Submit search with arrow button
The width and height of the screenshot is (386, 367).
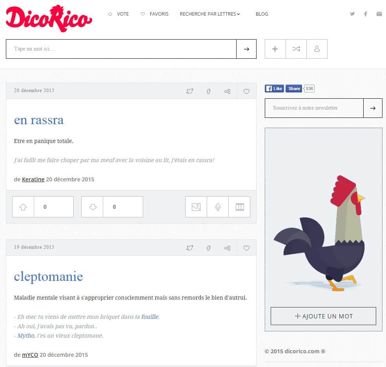[246, 49]
